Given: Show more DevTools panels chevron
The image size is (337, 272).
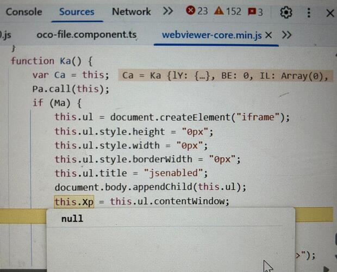Looking at the screenshot, I should [x=167, y=11].
